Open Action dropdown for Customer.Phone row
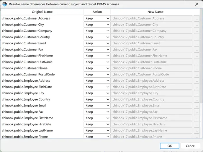The width and height of the screenshot is (203, 152). (97, 68)
